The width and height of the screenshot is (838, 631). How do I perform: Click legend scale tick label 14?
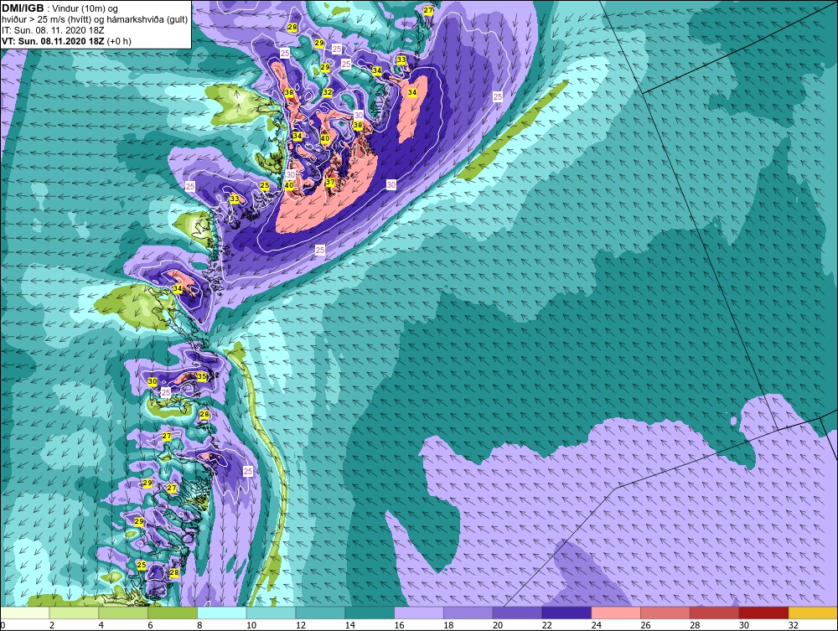pos(350,625)
